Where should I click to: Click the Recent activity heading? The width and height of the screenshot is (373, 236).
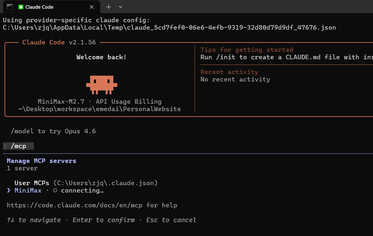coord(229,72)
